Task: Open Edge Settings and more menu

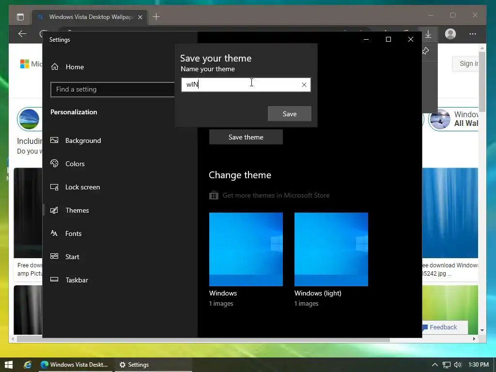Action: 473,34
